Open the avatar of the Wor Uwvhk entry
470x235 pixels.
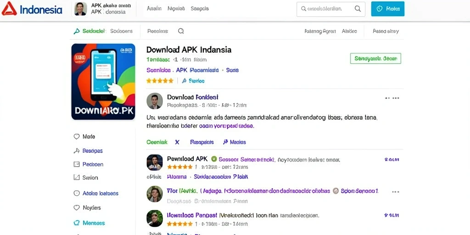click(155, 194)
